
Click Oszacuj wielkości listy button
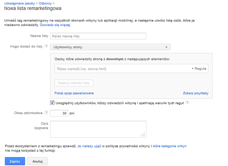[x=74, y=83]
